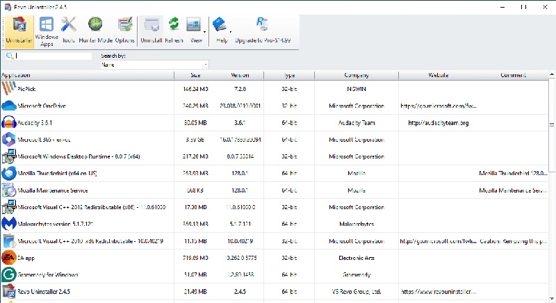Select the Microsoft 365 icon

pyautogui.click(x=8, y=139)
